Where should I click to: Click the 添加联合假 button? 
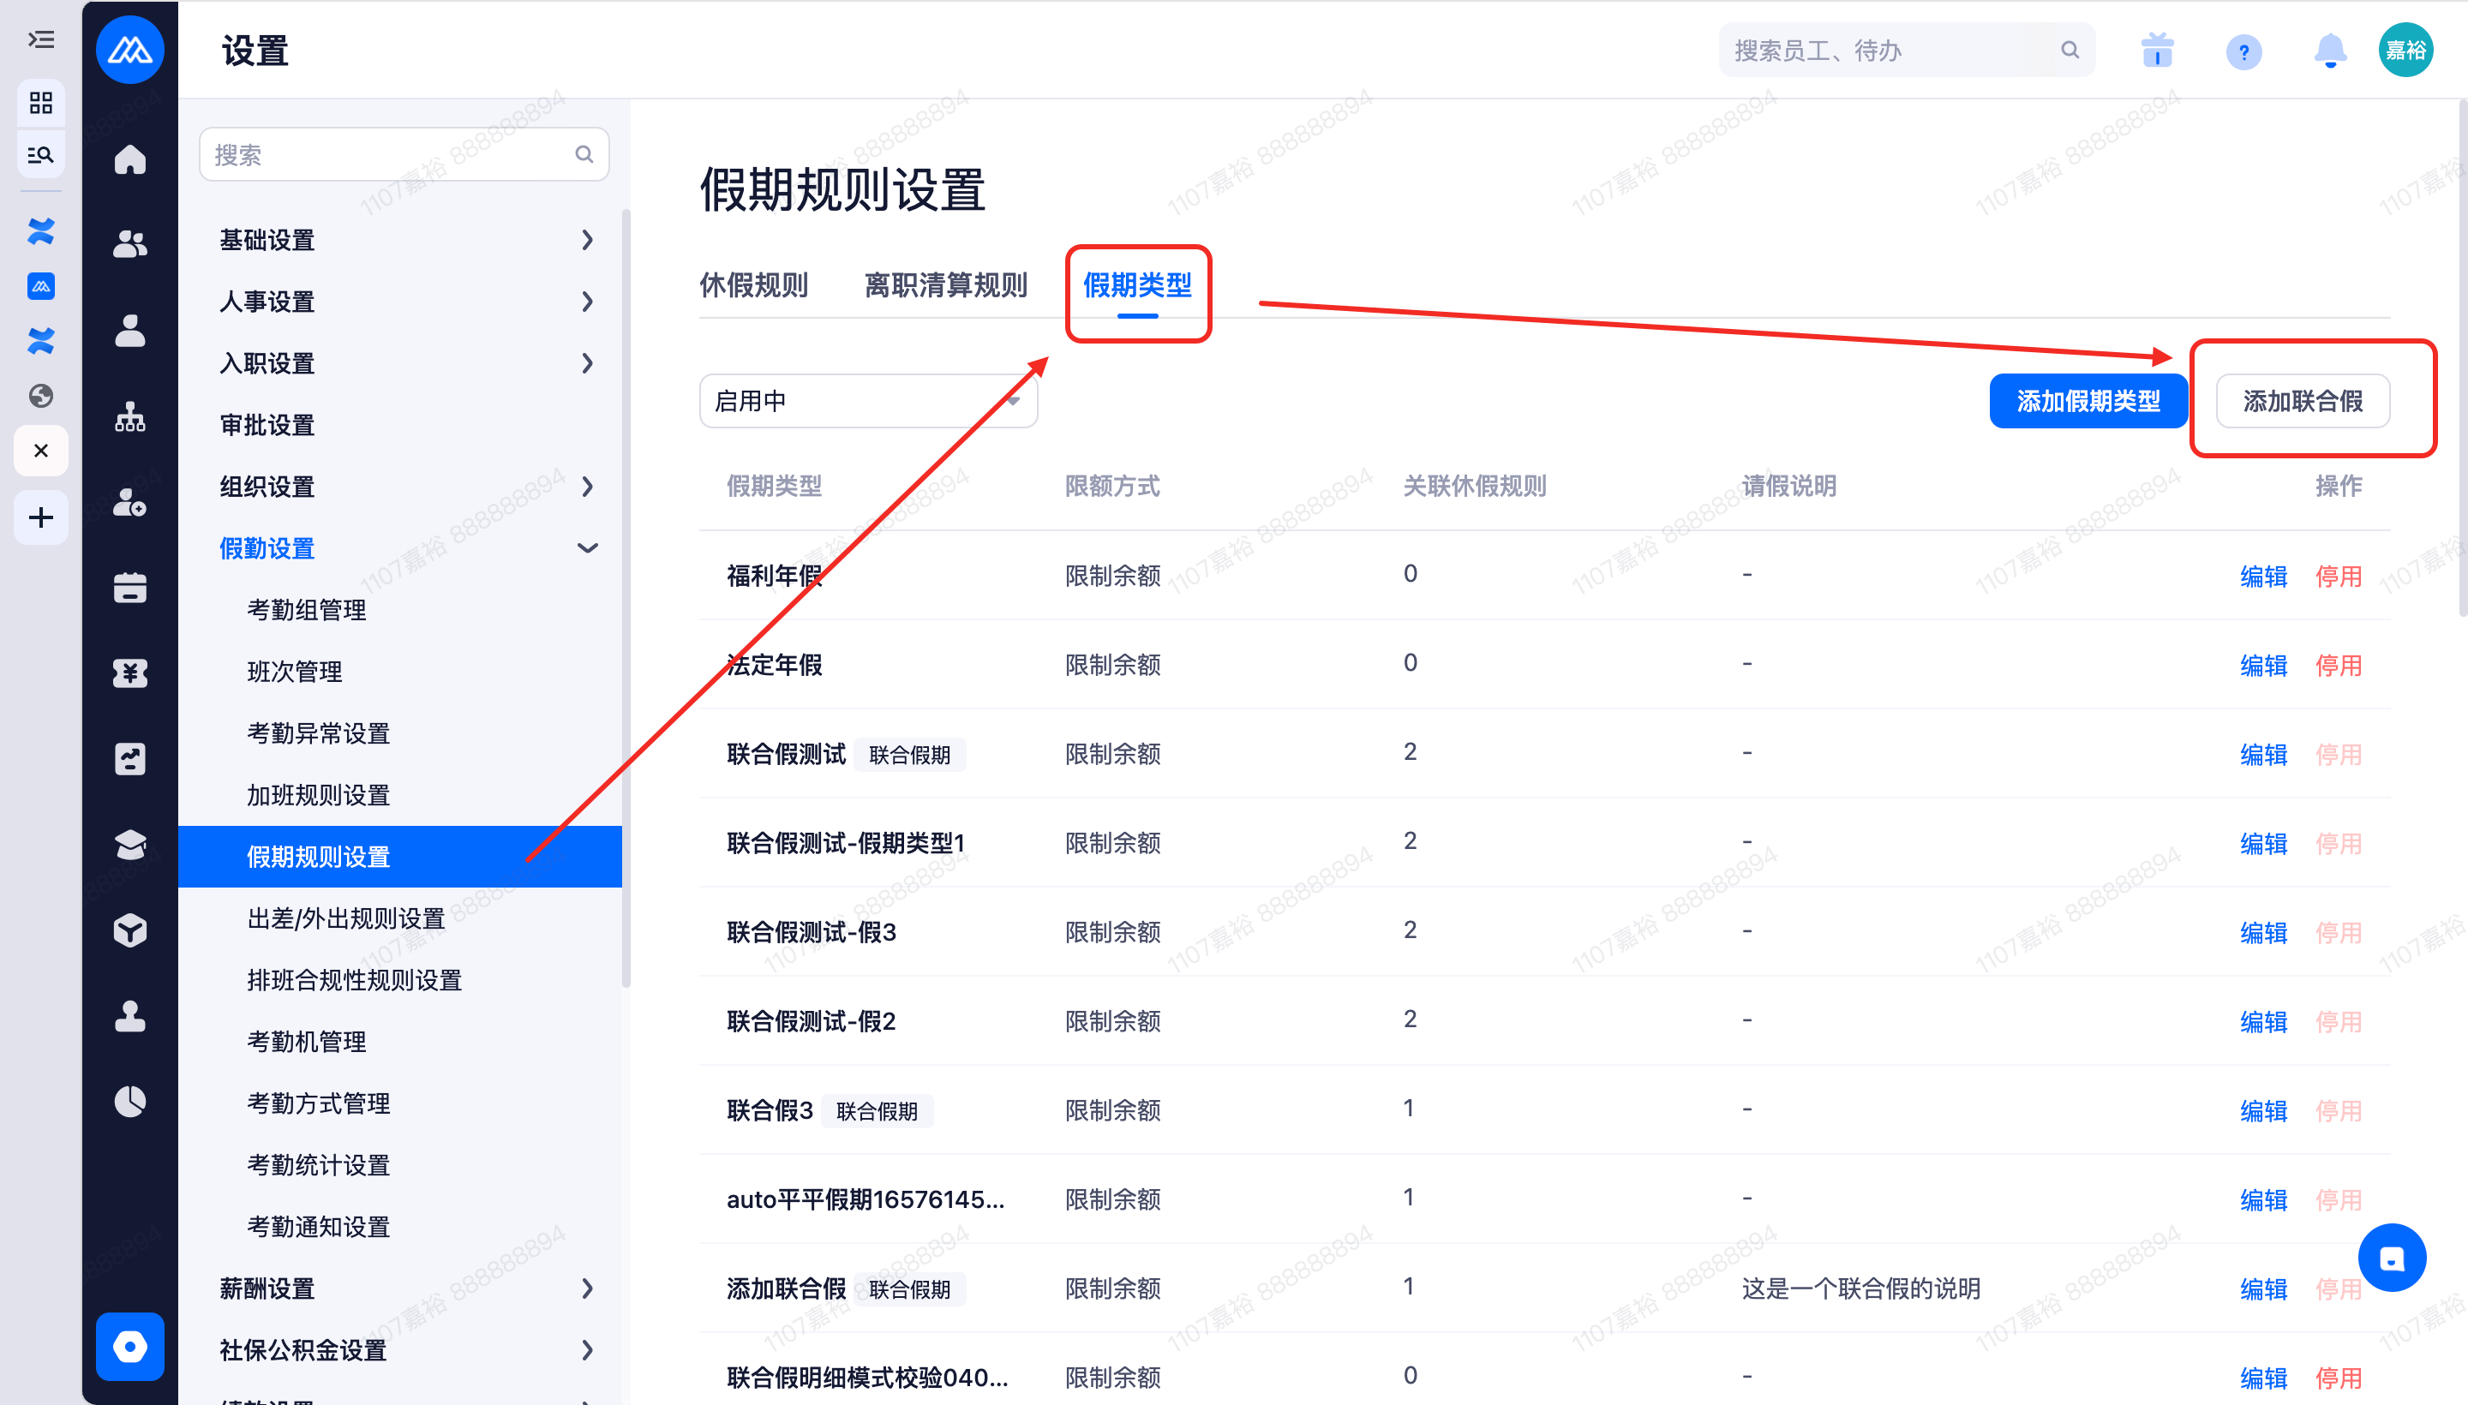click(x=2302, y=400)
